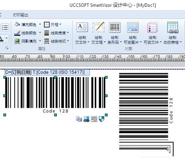185x158 pixels.
Task: Click the 外框 border icon
Action: (x=46, y=25)
